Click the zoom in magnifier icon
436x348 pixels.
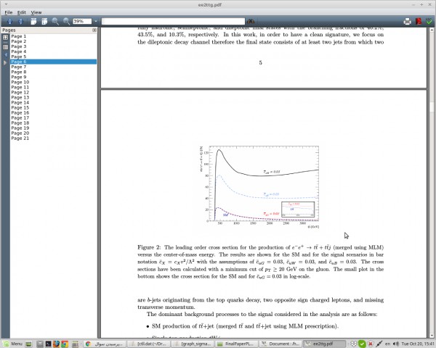[55, 21]
